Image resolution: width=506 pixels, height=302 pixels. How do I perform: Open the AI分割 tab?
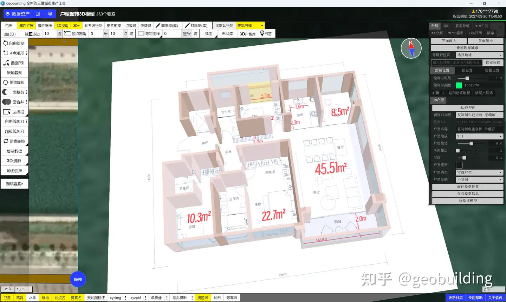pyautogui.click(x=437, y=33)
